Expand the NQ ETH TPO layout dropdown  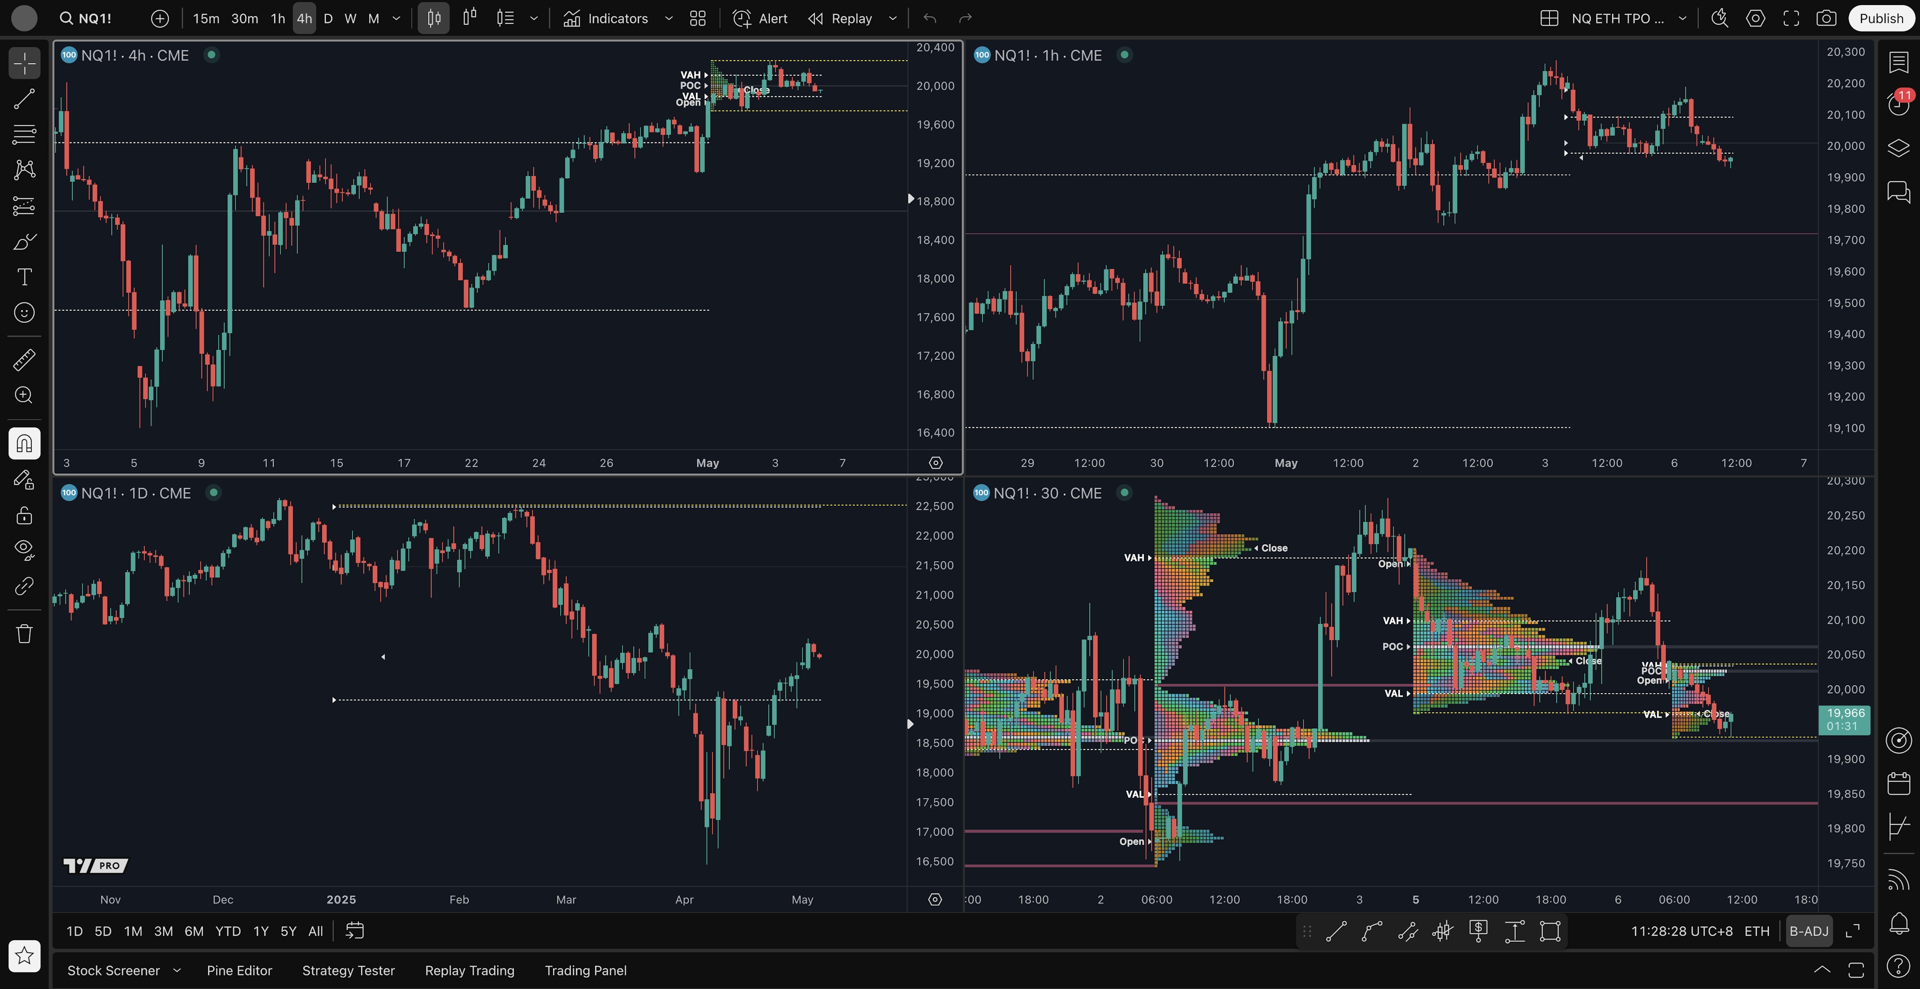click(x=1682, y=18)
